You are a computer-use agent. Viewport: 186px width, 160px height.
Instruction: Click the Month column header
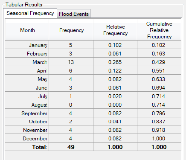27,30
